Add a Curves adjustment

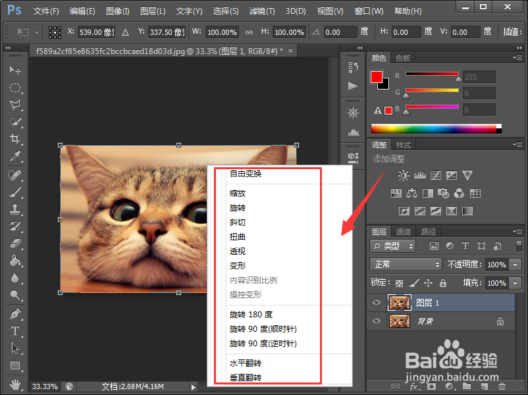436,175
